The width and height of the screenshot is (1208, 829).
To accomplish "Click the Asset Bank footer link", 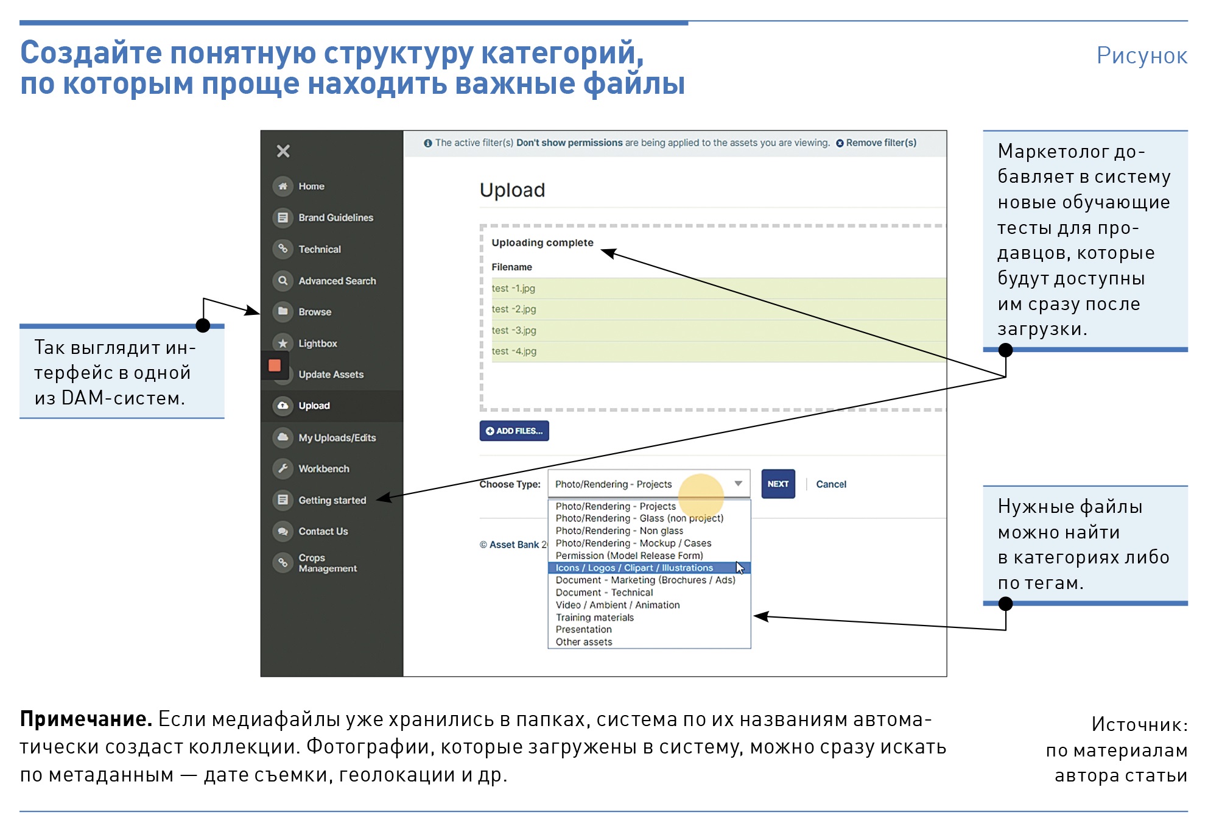I will (514, 545).
